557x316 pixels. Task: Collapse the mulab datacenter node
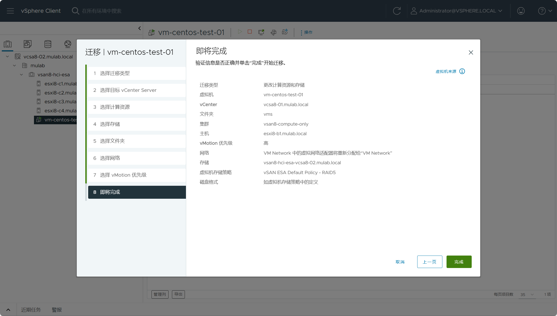[15, 66]
